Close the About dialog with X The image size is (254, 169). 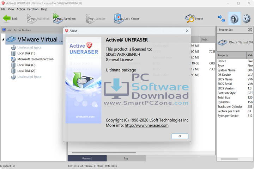click(187, 31)
